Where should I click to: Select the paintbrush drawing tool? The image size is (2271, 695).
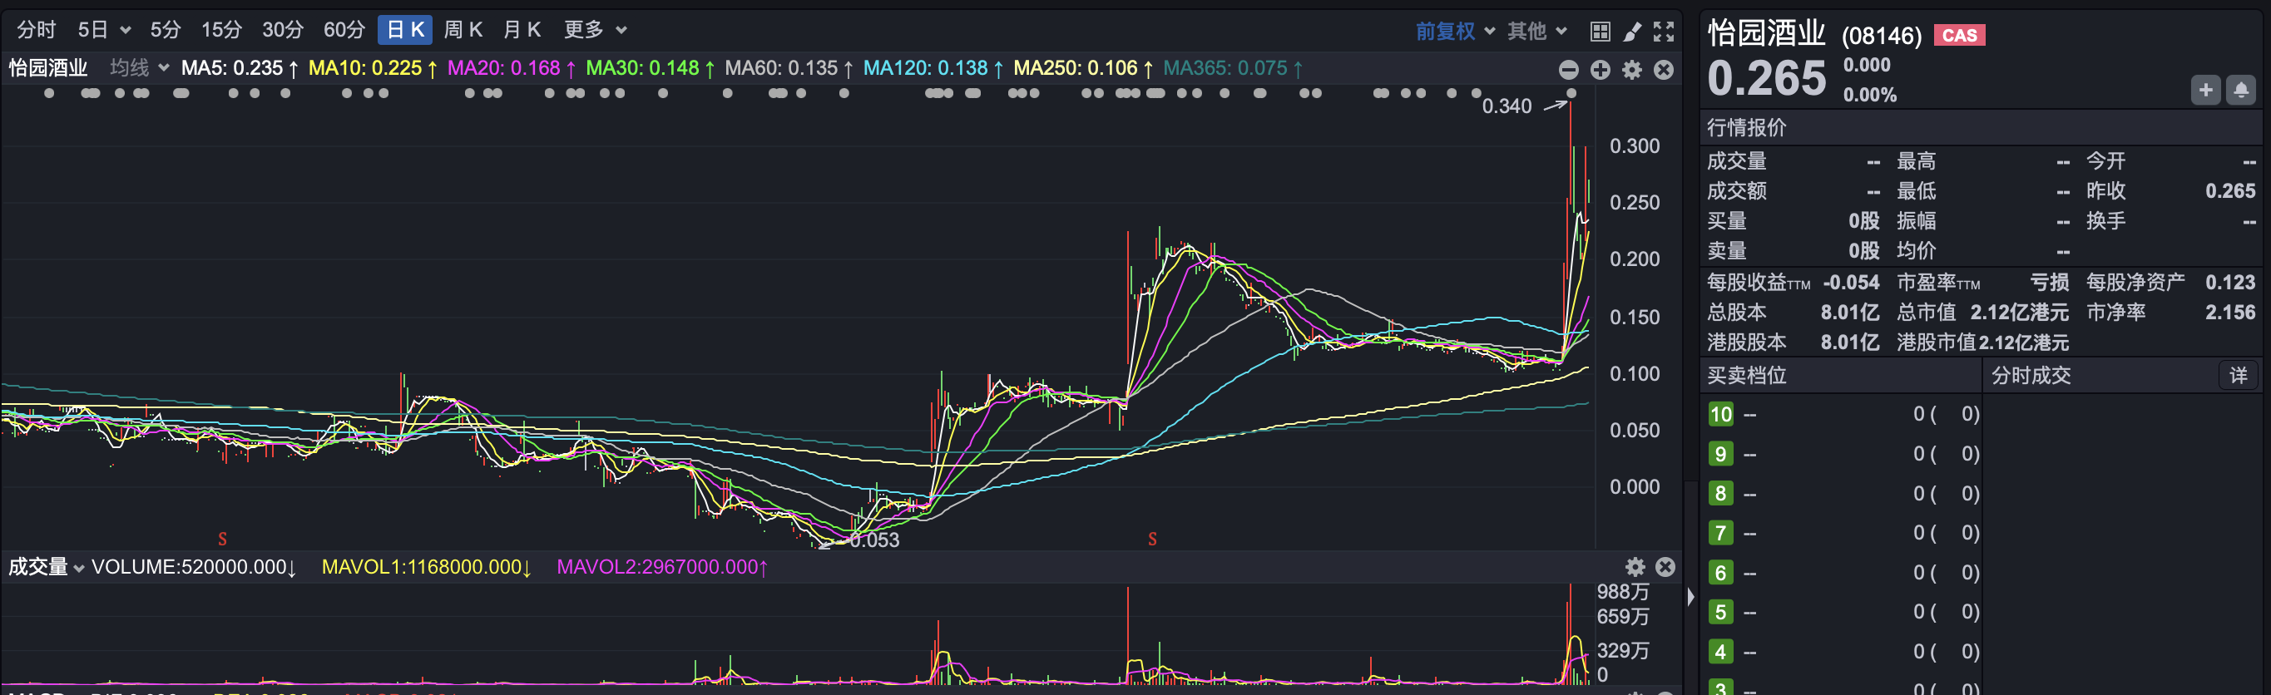[x=1632, y=32]
